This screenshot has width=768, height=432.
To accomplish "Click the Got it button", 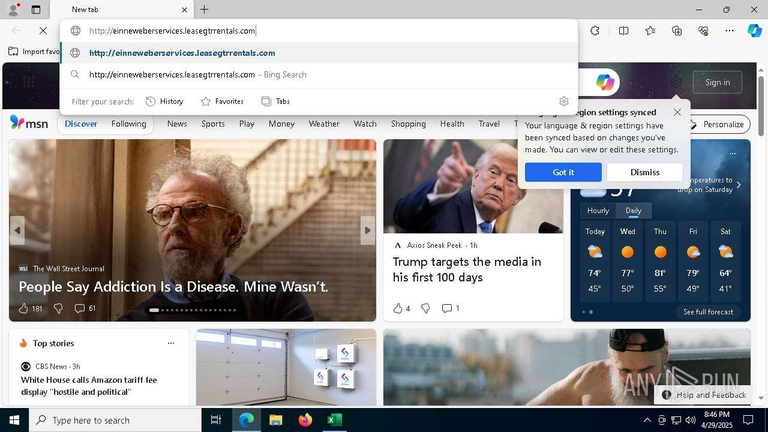I will coord(563,172).
